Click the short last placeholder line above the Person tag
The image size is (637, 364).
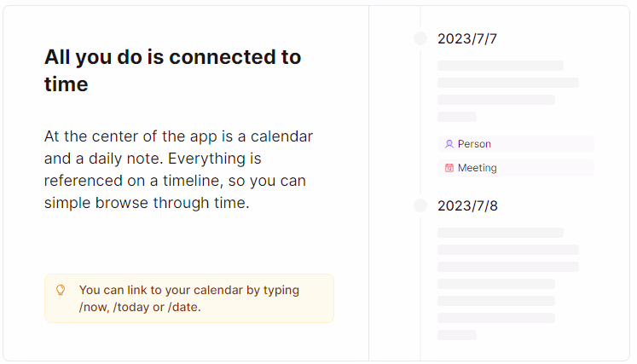pyautogui.click(x=456, y=117)
